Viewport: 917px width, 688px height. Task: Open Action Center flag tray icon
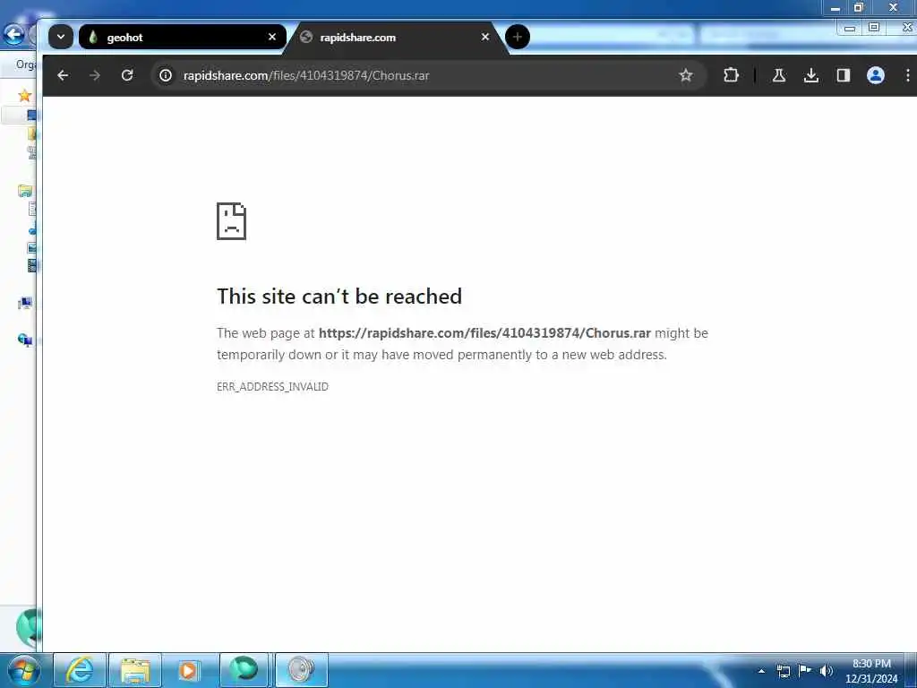[x=805, y=670]
